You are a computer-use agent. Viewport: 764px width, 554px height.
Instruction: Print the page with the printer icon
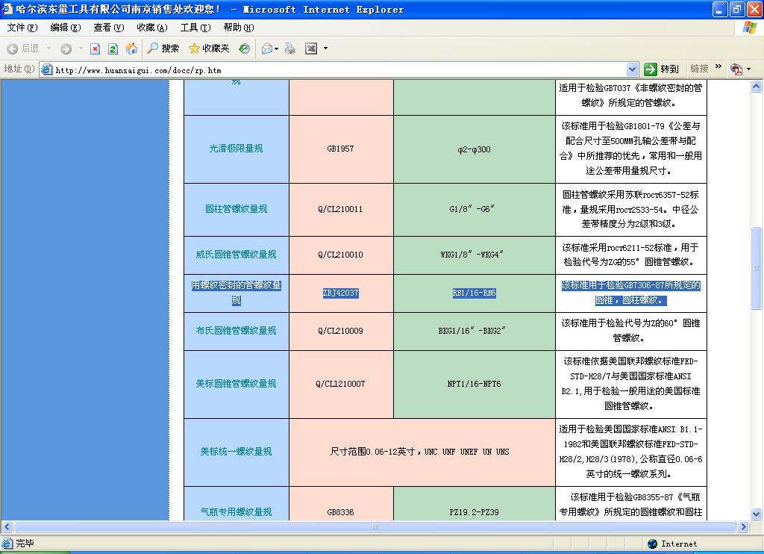point(290,49)
